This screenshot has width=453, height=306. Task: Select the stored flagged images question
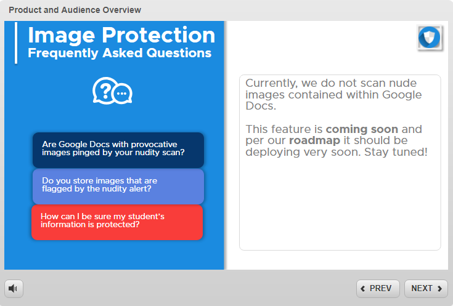pos(118,185)
